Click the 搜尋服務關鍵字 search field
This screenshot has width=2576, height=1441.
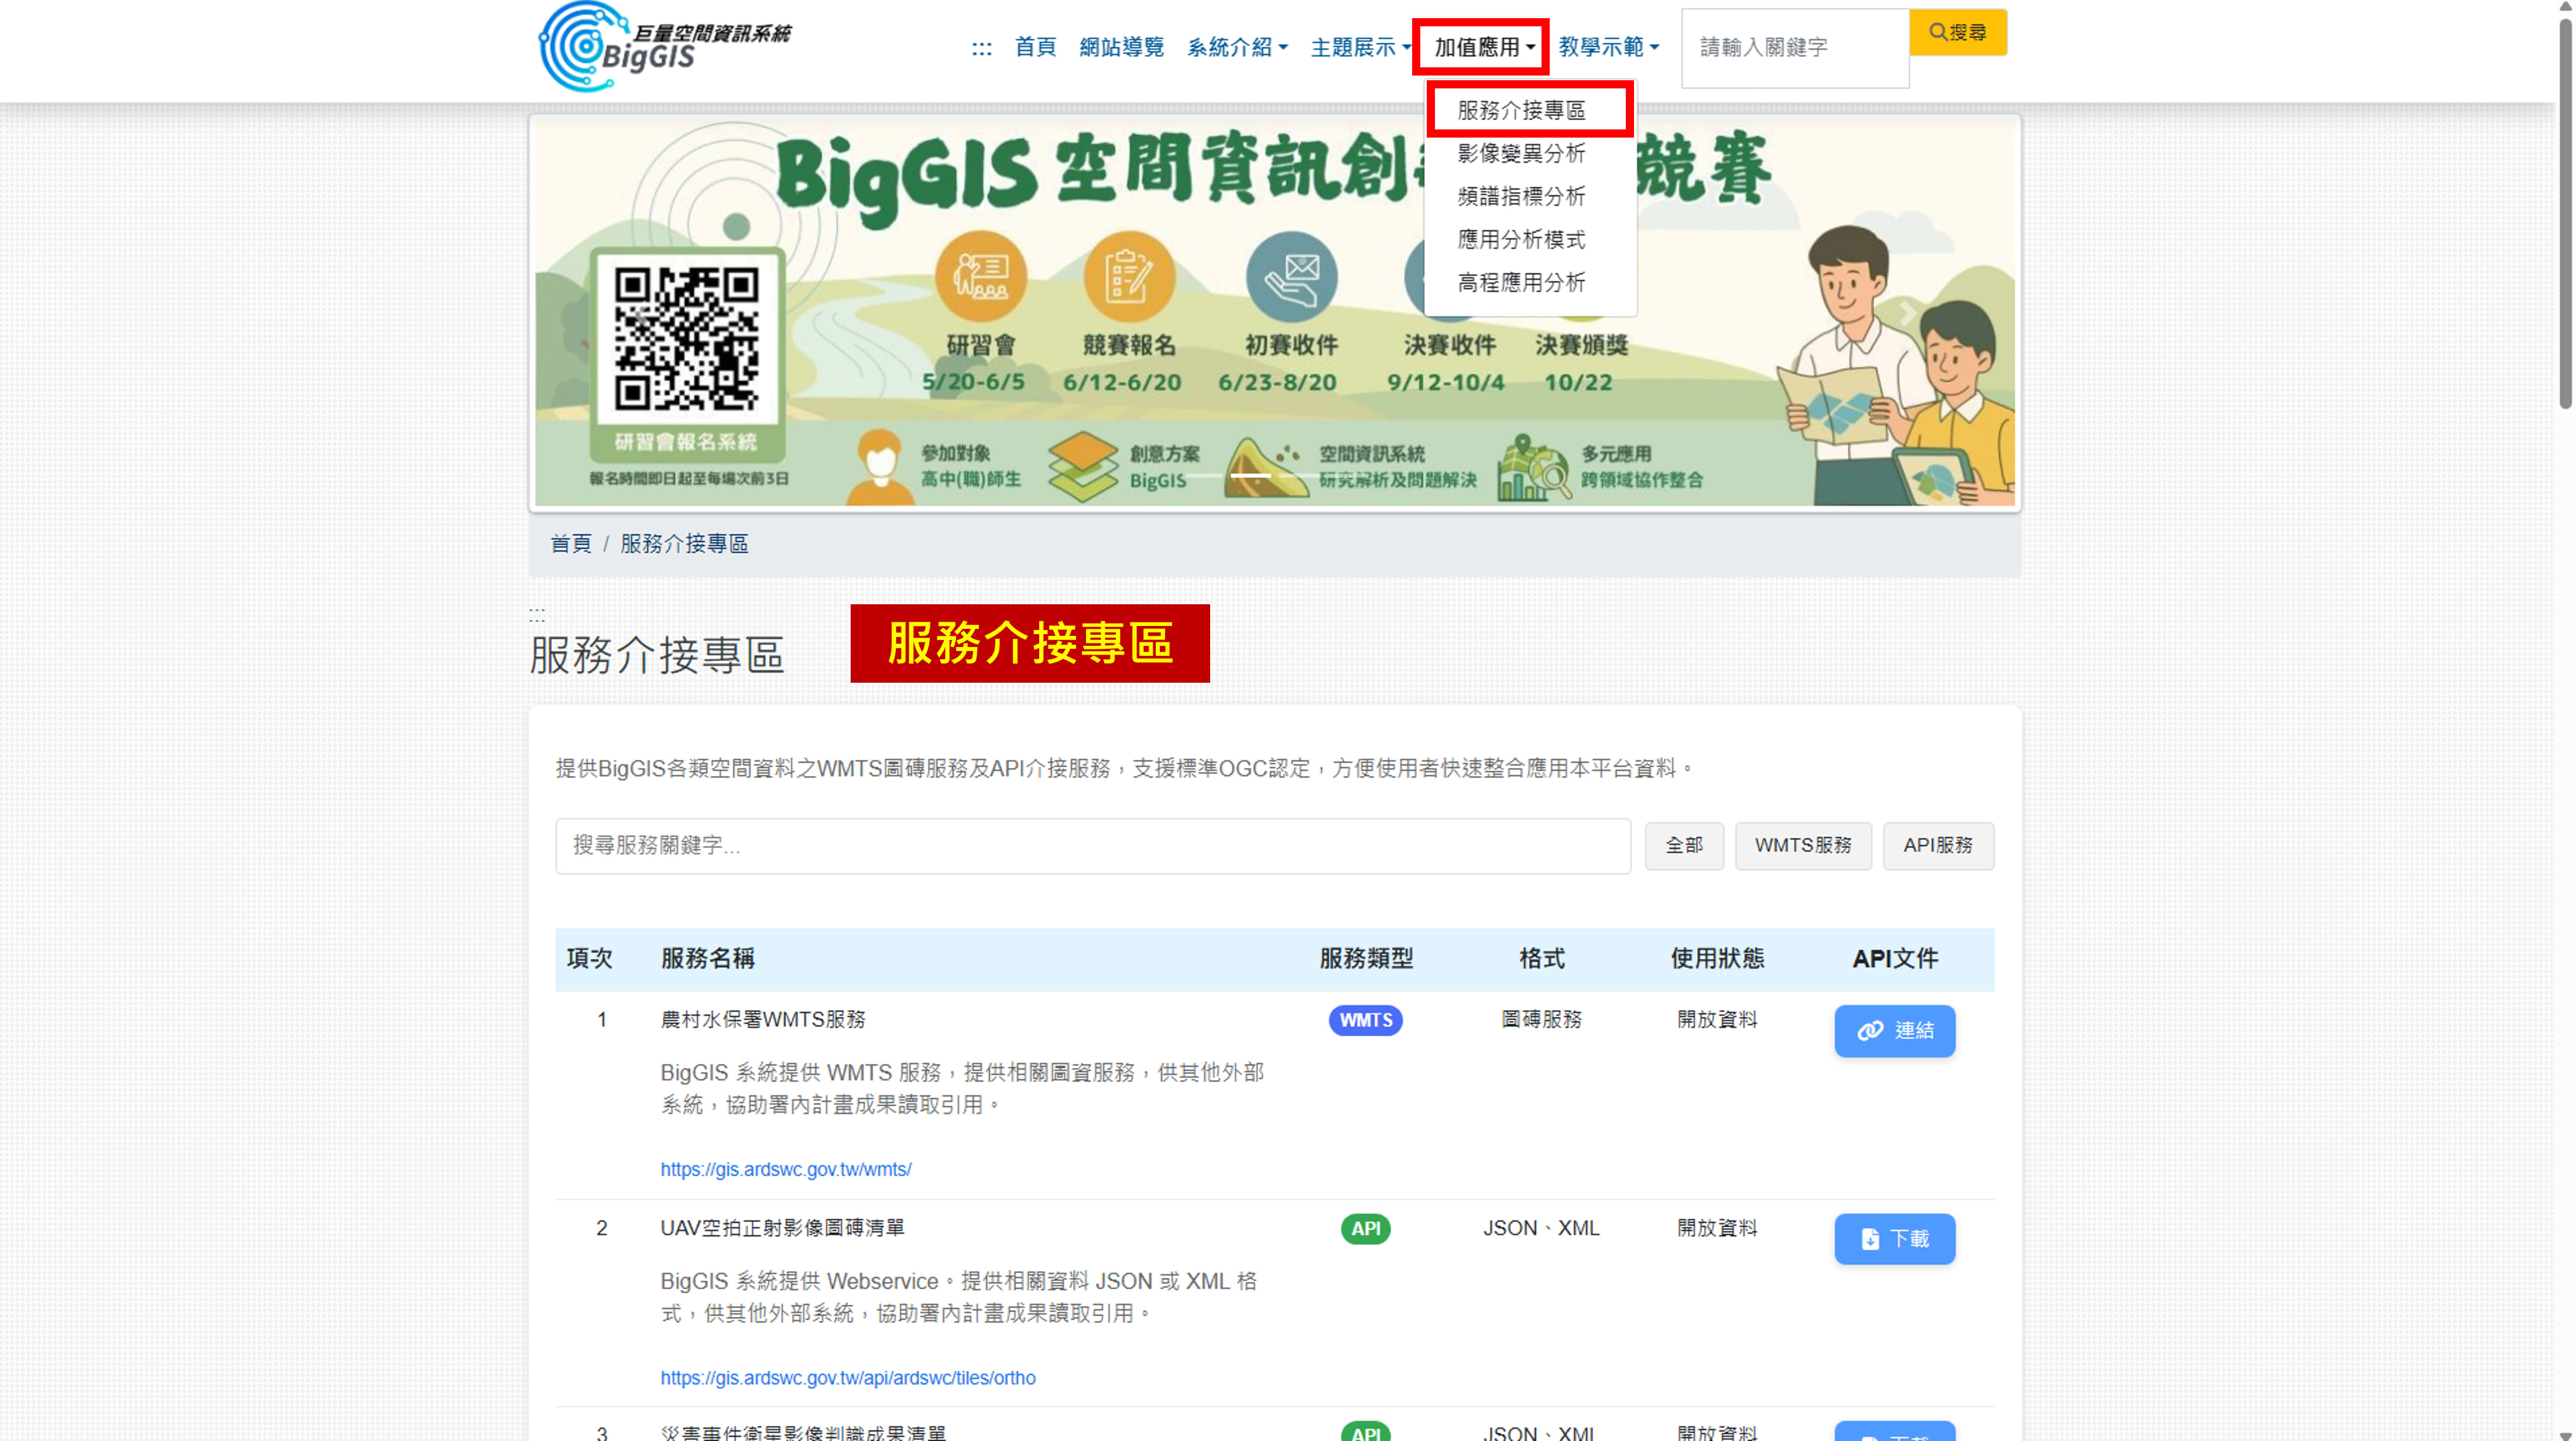coord(1092,845)
